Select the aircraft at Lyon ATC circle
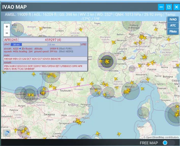180x146 pixels. [x=107, y=62]
